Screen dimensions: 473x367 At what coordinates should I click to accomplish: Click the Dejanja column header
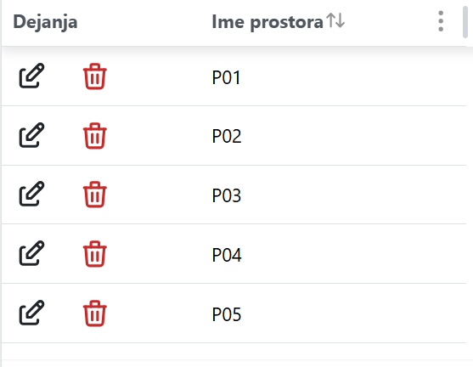45,22
